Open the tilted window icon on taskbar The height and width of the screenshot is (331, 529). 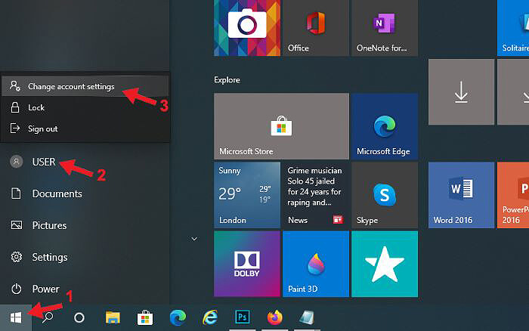click(307, 317)
